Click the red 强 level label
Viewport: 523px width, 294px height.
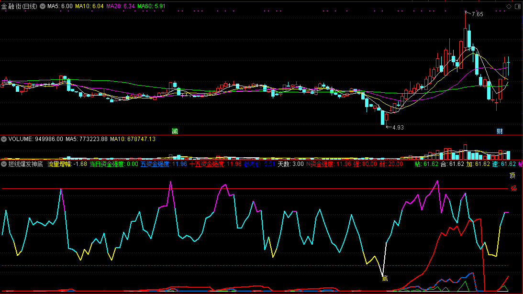point(513,189)
